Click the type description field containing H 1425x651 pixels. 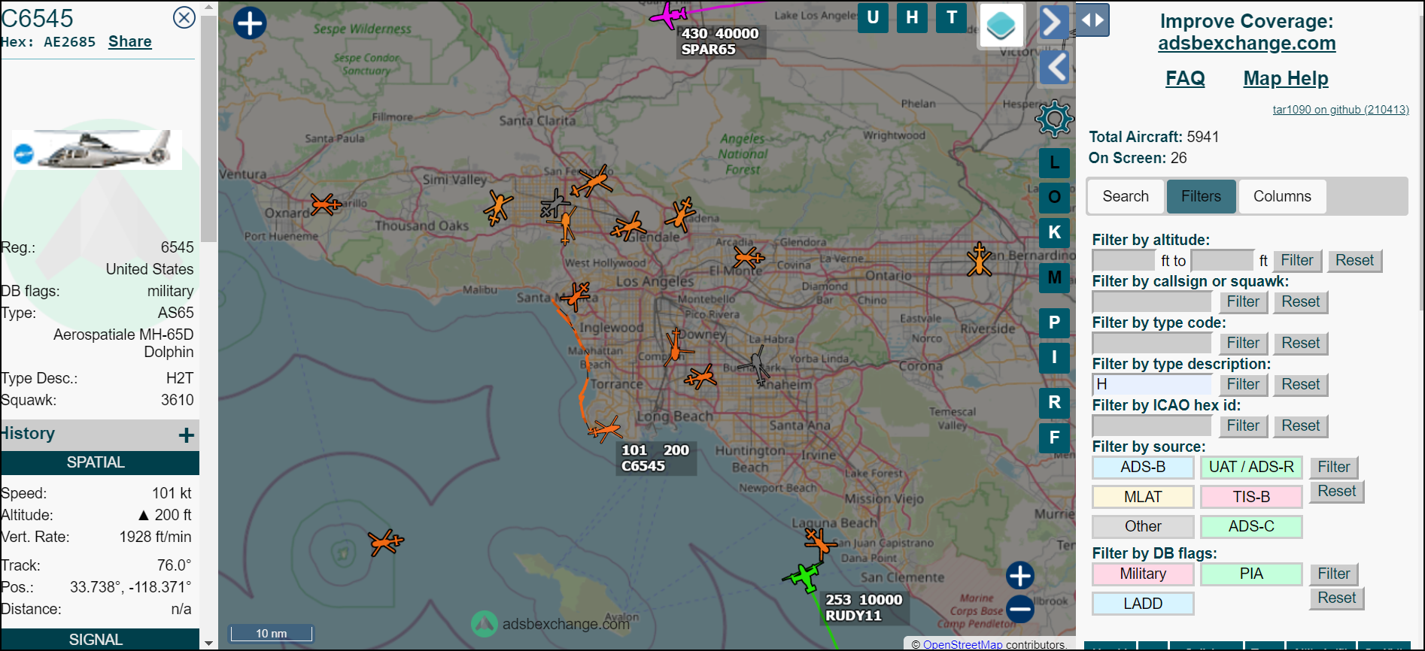point(1152,384)
